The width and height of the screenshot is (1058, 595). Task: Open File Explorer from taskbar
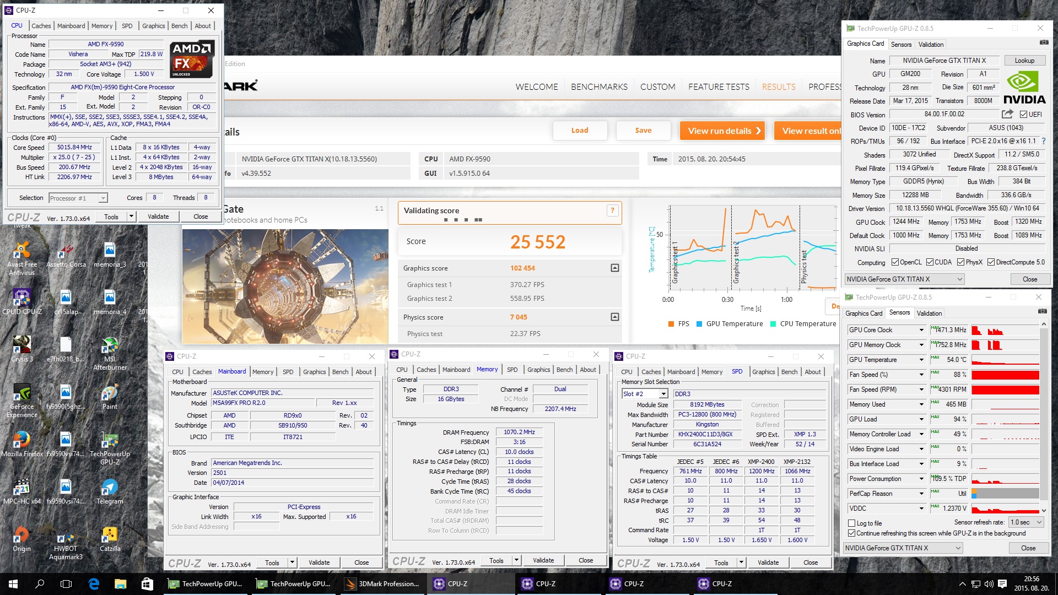tap(120, 584)
